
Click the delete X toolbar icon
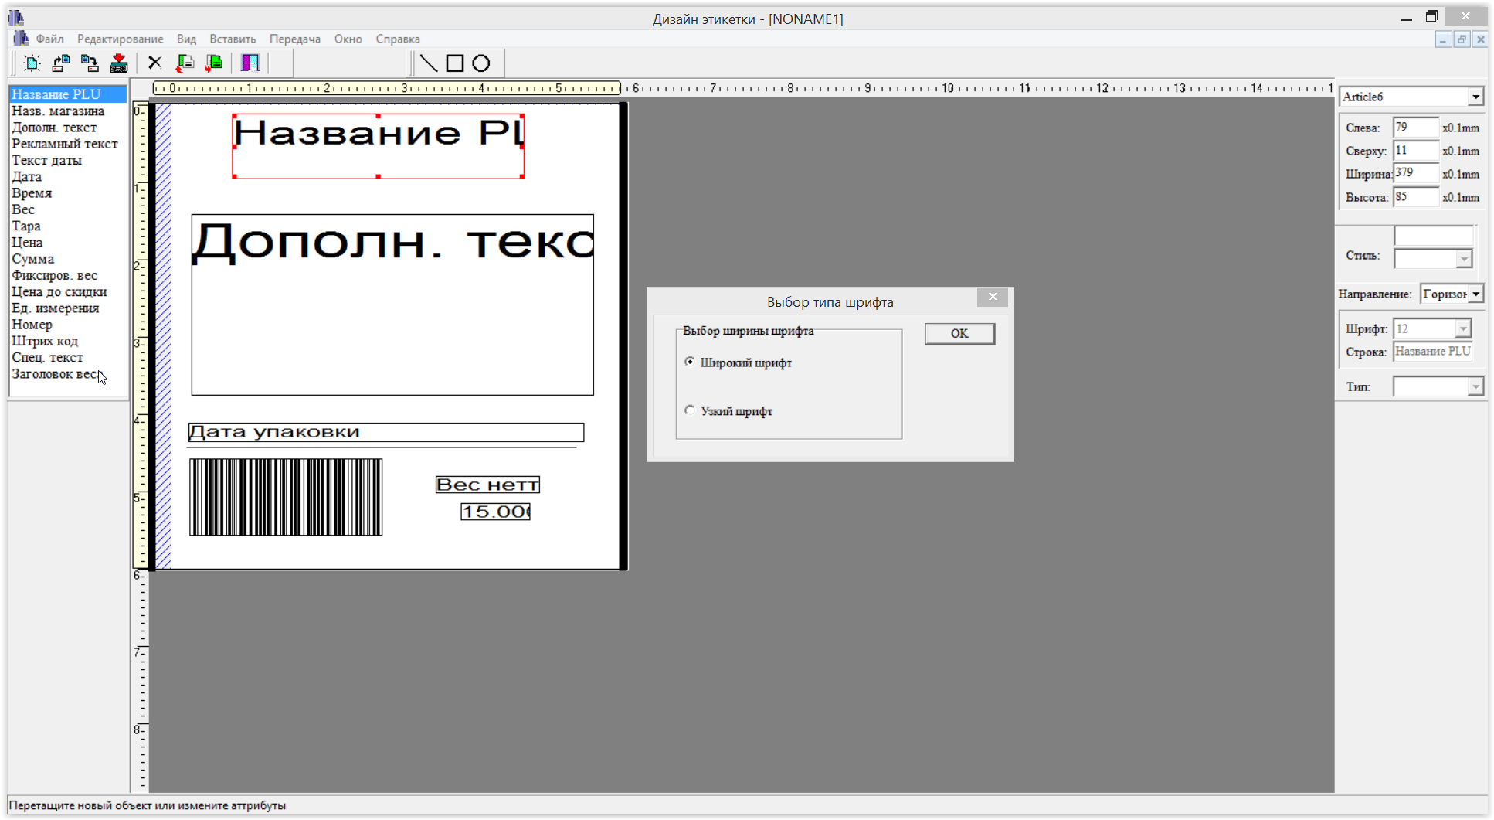154,63
